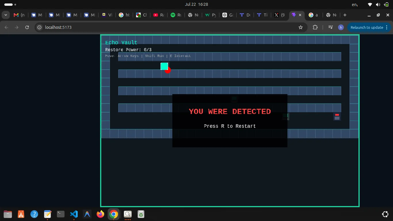The image size is (393, 221).
Task: Open the purple-icon tab labeled "Vi"
Action: (x=107, y=15)
